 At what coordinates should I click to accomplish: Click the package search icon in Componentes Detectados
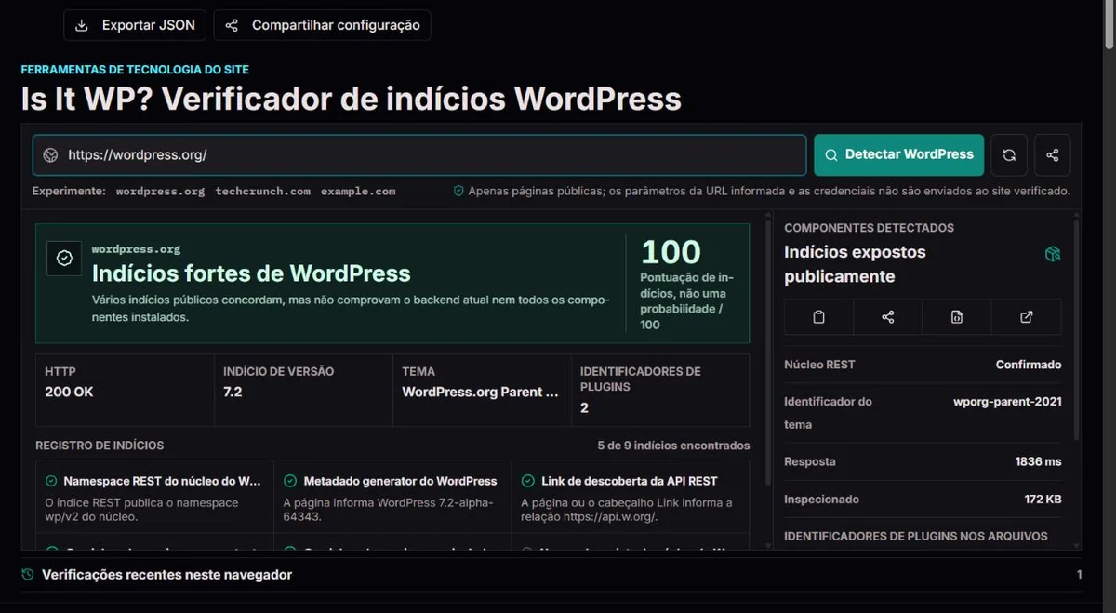coord(1053,254)
